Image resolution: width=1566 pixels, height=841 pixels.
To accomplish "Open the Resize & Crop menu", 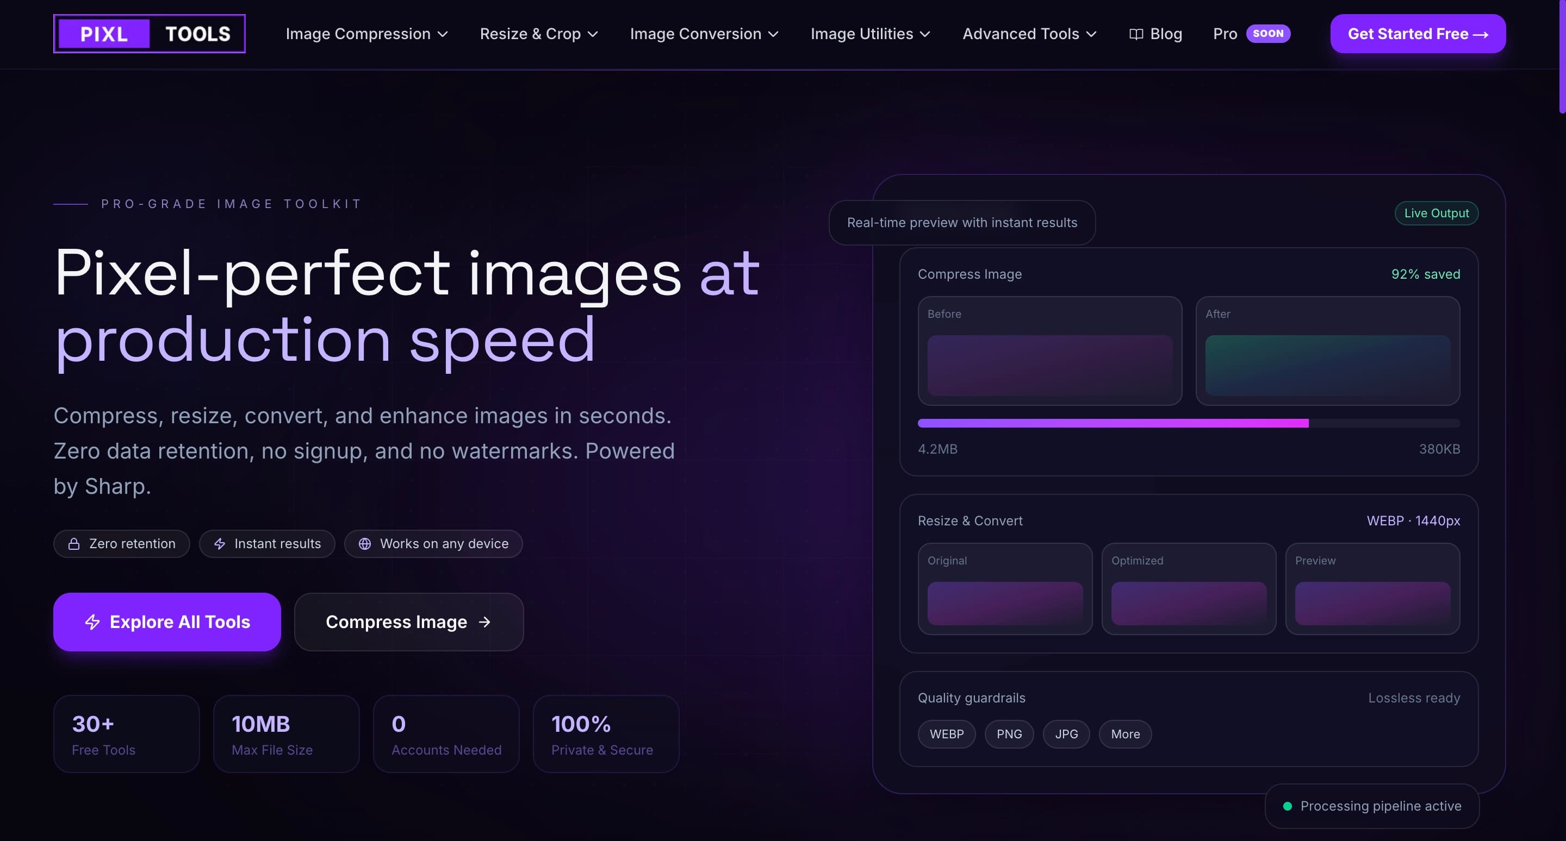I will click(539, 34).
